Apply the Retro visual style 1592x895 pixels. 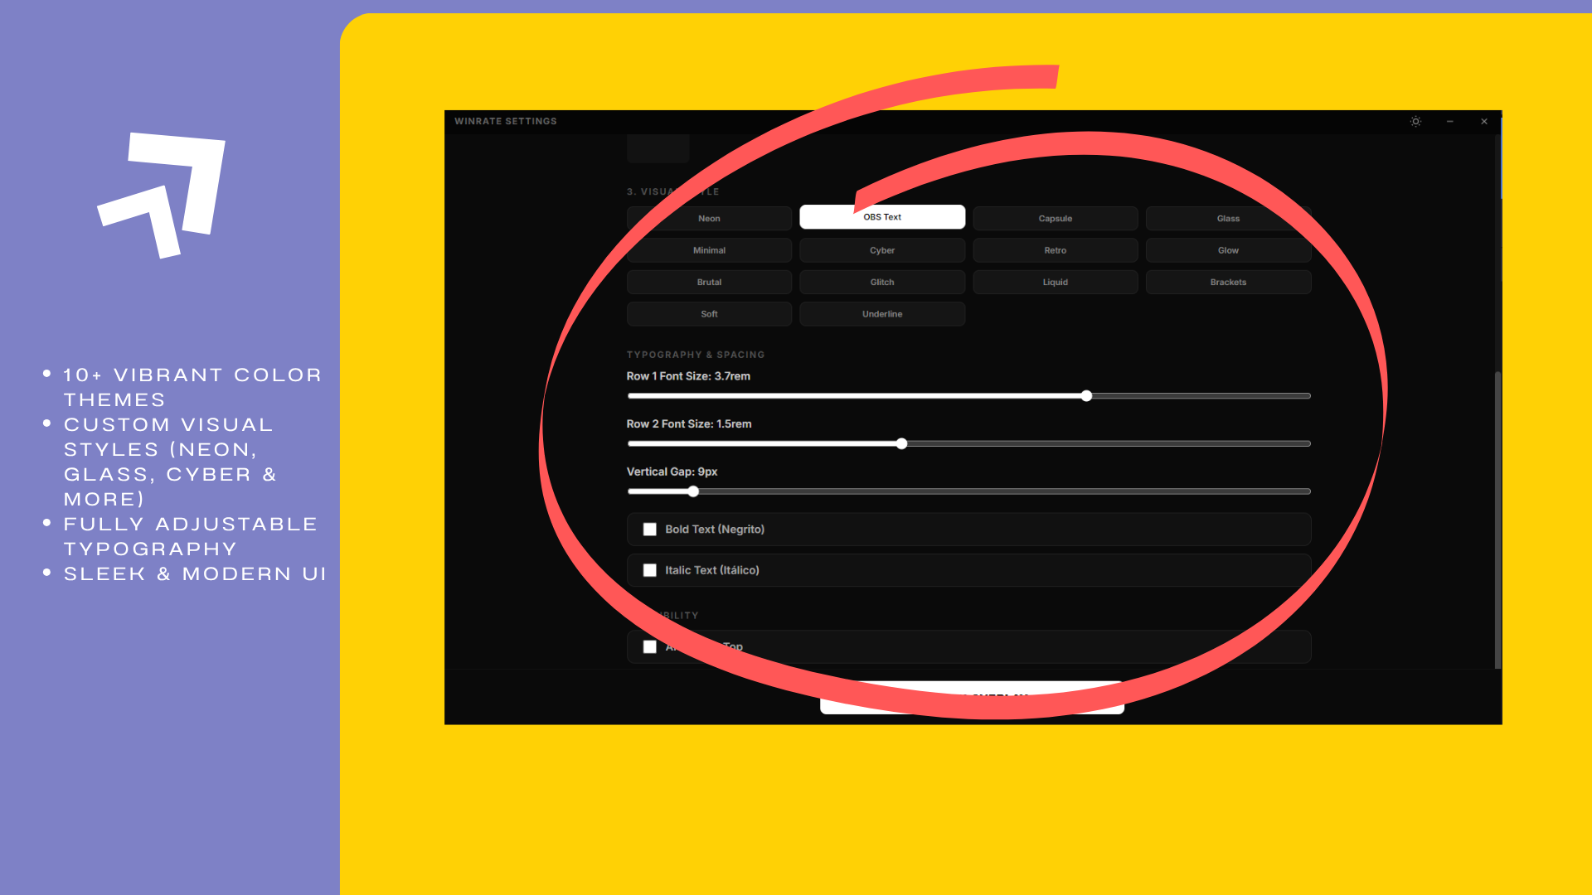click(1056, 250)
